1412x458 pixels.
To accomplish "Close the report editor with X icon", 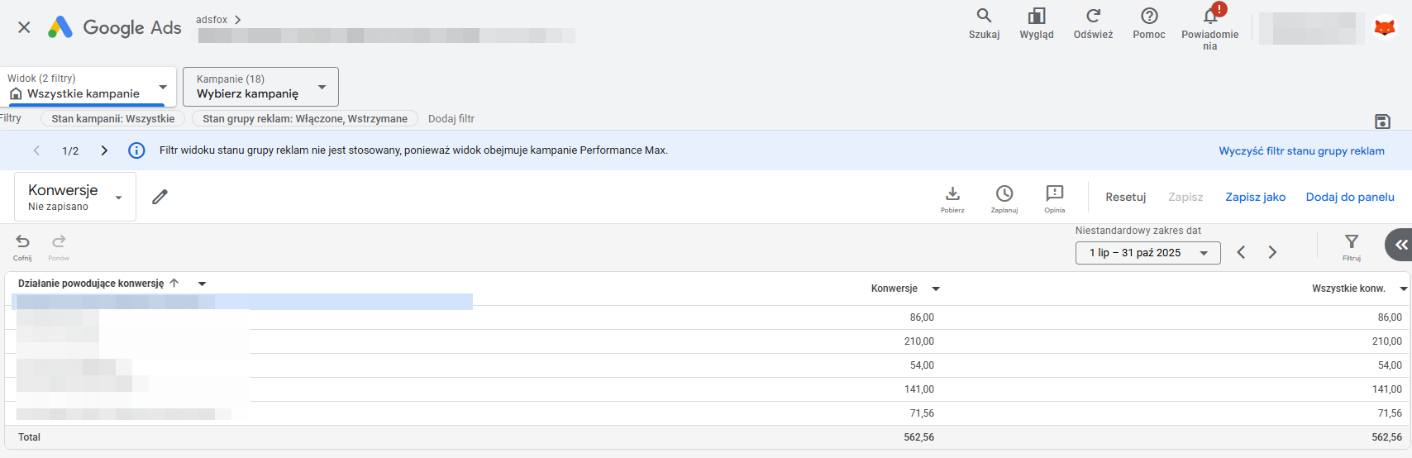I will 24,27.
